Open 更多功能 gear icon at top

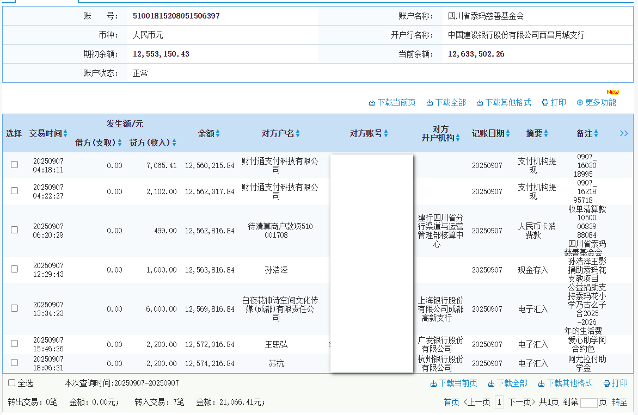point(580,103)
